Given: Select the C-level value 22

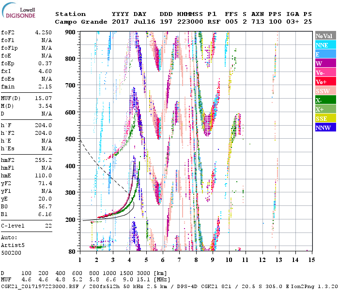Looking at the screenshot, I should tap(48, 226).
